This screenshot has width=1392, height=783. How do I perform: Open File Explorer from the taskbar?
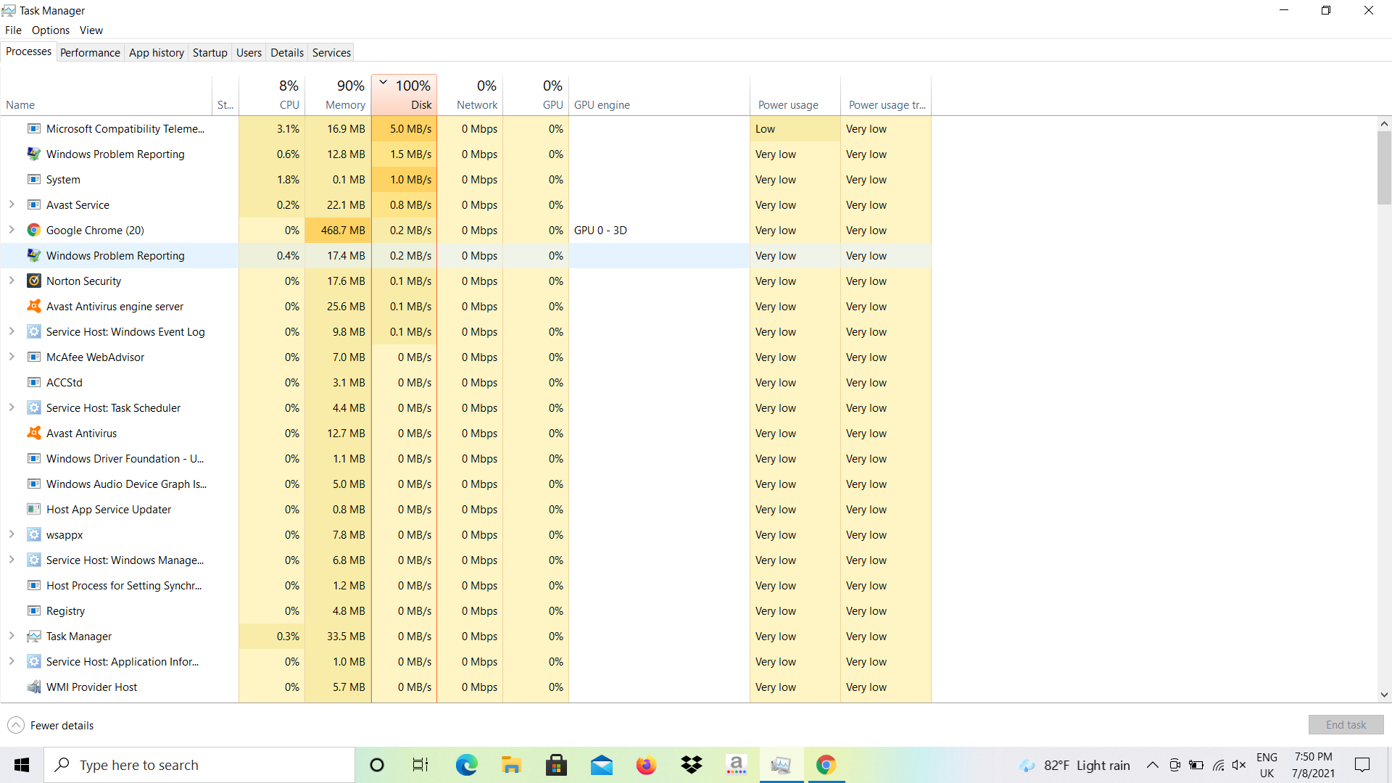511,765
